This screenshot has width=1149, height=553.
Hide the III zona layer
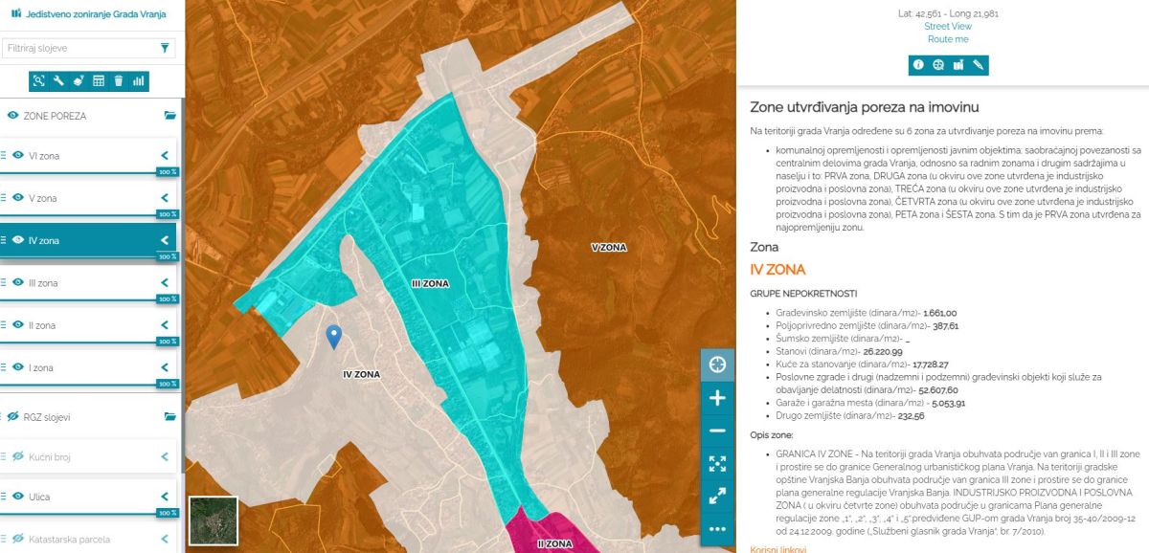coord(18,283)
